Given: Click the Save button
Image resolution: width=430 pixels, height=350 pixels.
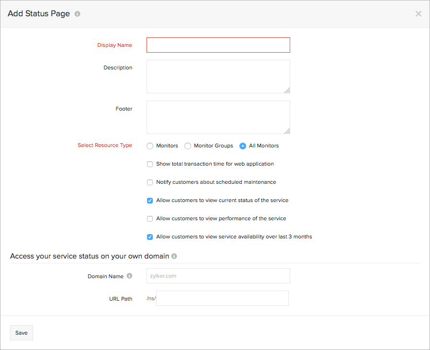Looking at the screenshot, I should [x=21, y=333].
